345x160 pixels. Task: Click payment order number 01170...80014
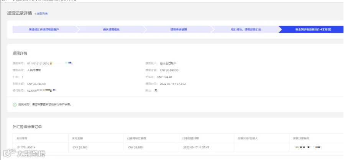coord(26,147)
